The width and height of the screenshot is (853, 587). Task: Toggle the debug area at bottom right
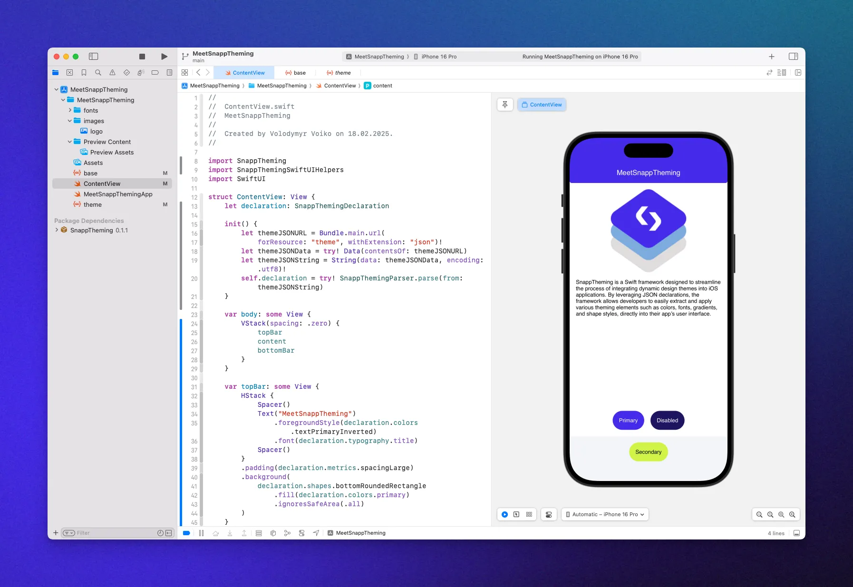coord(797,533)
